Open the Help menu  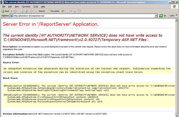pyautogui.click(x=43, y=7)
